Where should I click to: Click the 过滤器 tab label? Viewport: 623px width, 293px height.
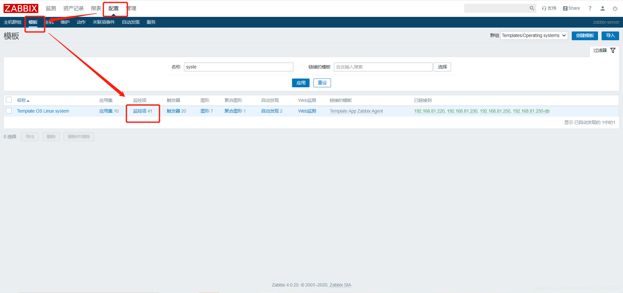[x=600, y=50]
